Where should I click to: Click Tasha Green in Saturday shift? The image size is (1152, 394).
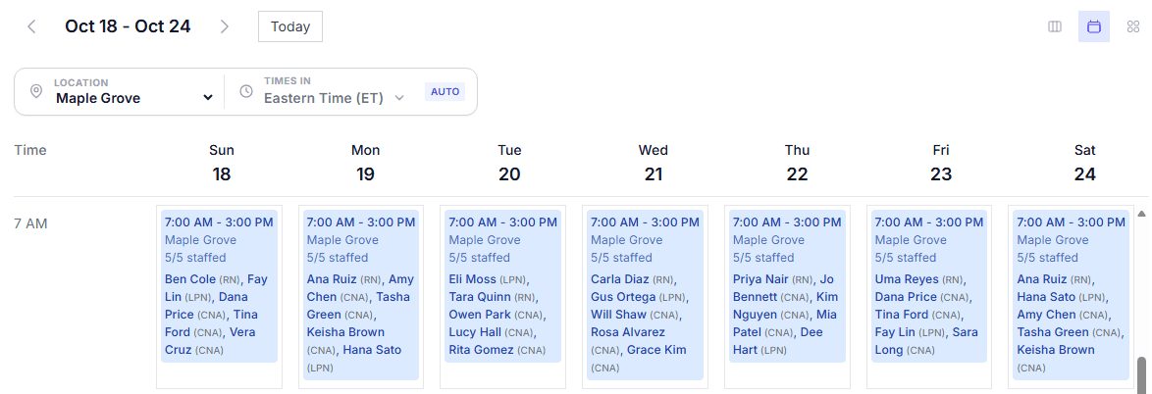(x=1054, y=331)
